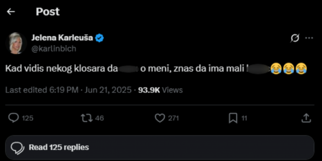
Task: Bookmark this post
Action: (x=233, y=118)
